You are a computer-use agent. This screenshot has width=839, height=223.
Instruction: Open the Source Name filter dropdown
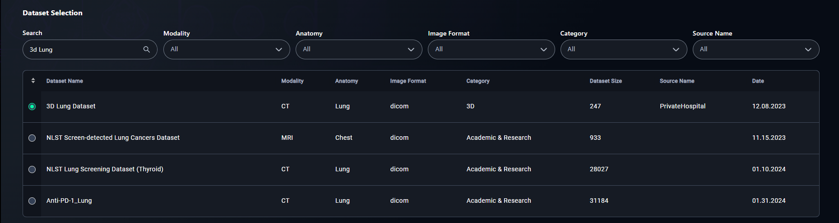[x=756, y=49]
